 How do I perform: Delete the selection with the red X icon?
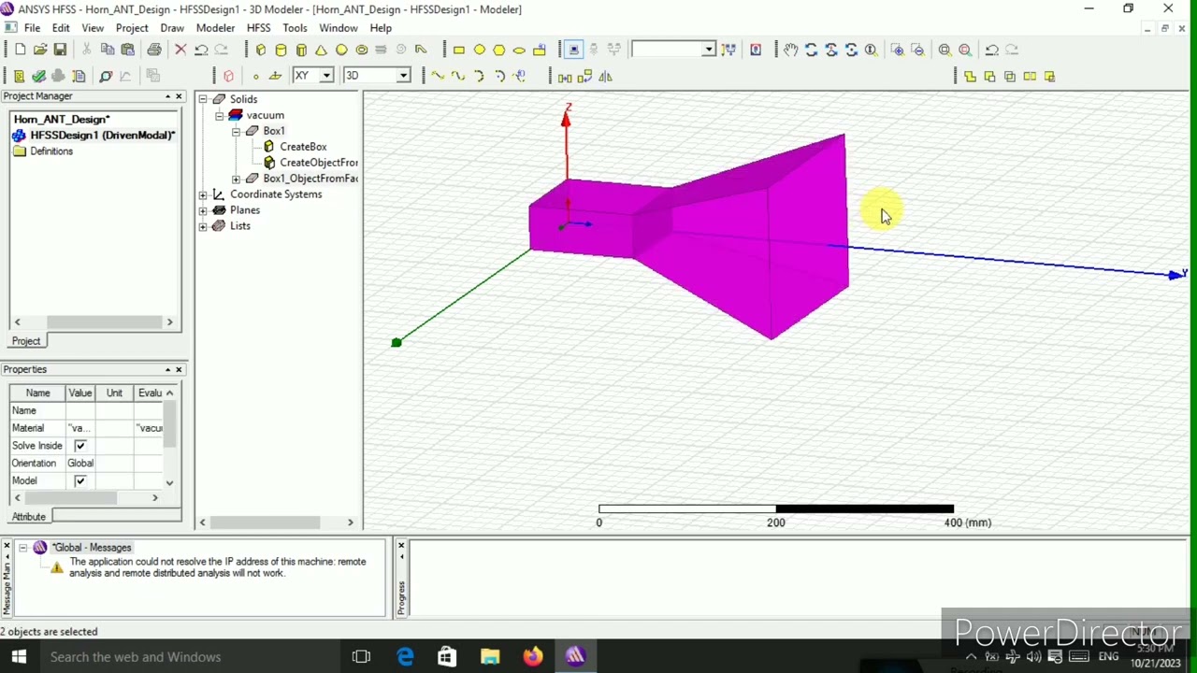[x=180, y=50]
